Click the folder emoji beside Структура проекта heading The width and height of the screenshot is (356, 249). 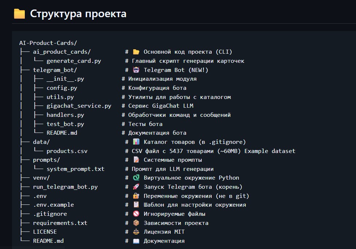19,14
